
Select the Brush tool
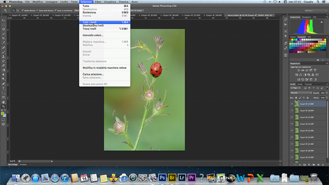[3, 52]
